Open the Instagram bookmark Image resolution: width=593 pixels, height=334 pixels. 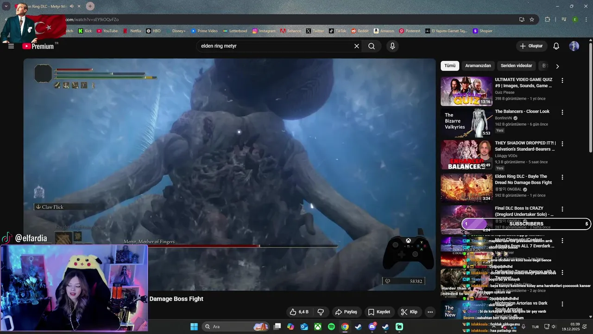[x=264, y=31]
